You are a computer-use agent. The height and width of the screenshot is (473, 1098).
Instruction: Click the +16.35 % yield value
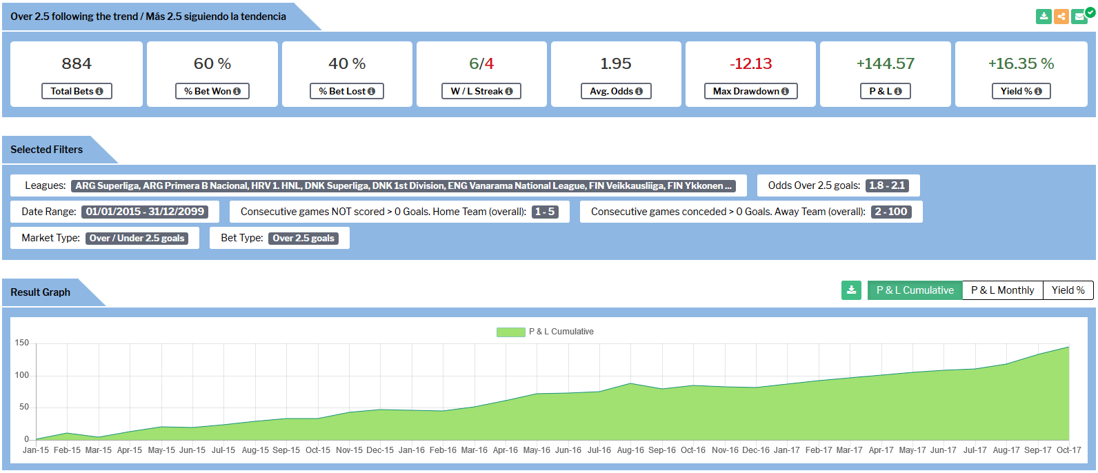click(x=1021, y=63)
